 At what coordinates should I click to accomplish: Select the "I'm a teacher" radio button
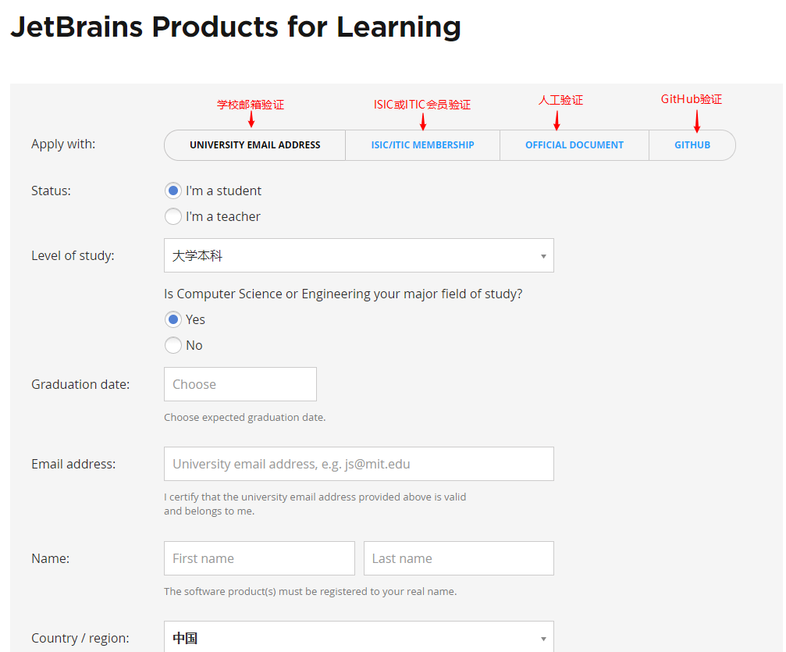click(173, 216)
